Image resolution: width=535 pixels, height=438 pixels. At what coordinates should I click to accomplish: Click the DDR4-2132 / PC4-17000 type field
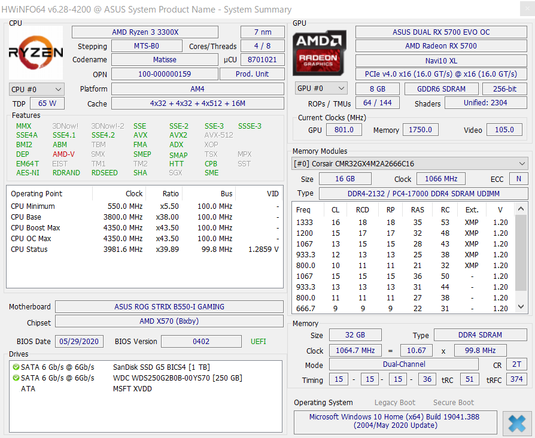424,194
